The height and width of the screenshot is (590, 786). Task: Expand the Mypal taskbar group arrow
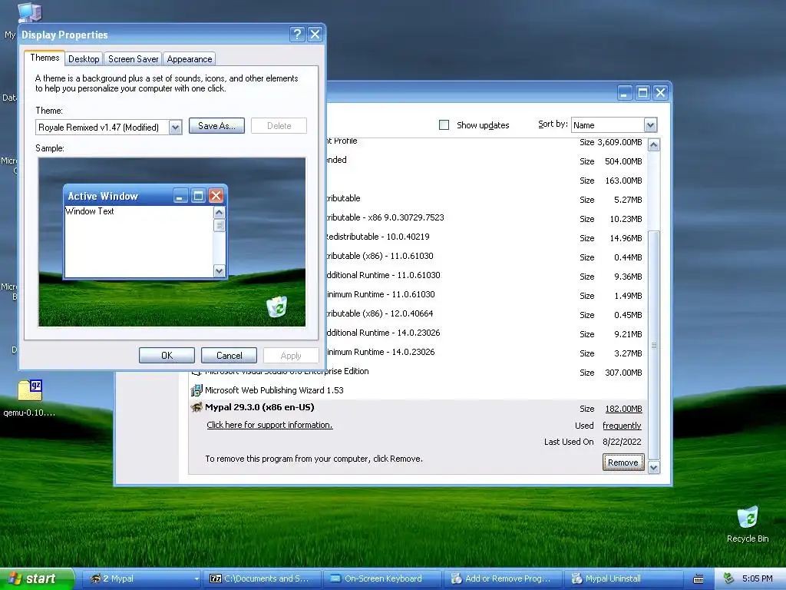[196, 579]
